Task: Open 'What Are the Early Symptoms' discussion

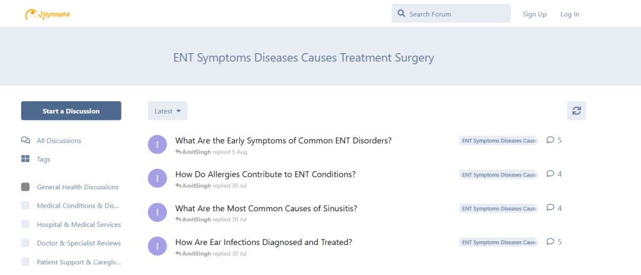Action: point(283,141)
